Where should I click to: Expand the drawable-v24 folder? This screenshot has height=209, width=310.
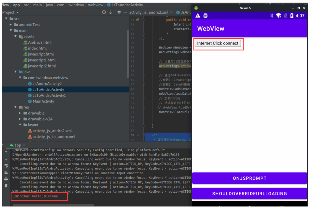click(x=20, y=119)
